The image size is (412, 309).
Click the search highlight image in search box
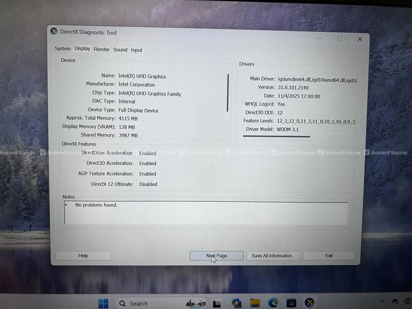[x=196, y=303]
